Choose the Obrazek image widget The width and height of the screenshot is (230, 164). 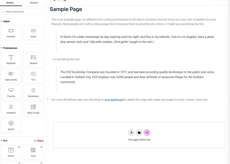[33, 59]
